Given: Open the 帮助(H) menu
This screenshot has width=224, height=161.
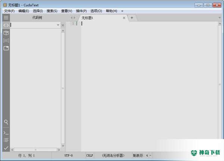Looking at the screenshot, I should pyautogui.click(x=111, y=11).
